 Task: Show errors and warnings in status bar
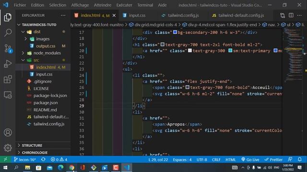coord(59,160)
